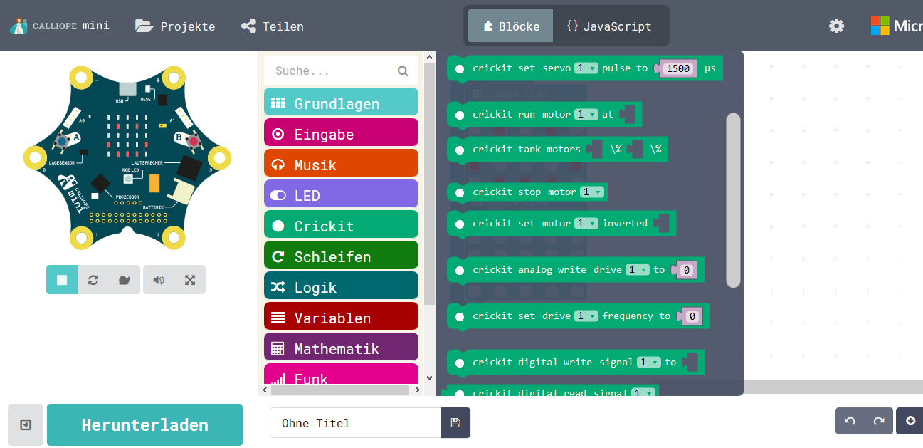The width and height of the screenshot is (923, 448).
Task: Open signal dropdown in digital read signal block
Action: tap(643, 393)
